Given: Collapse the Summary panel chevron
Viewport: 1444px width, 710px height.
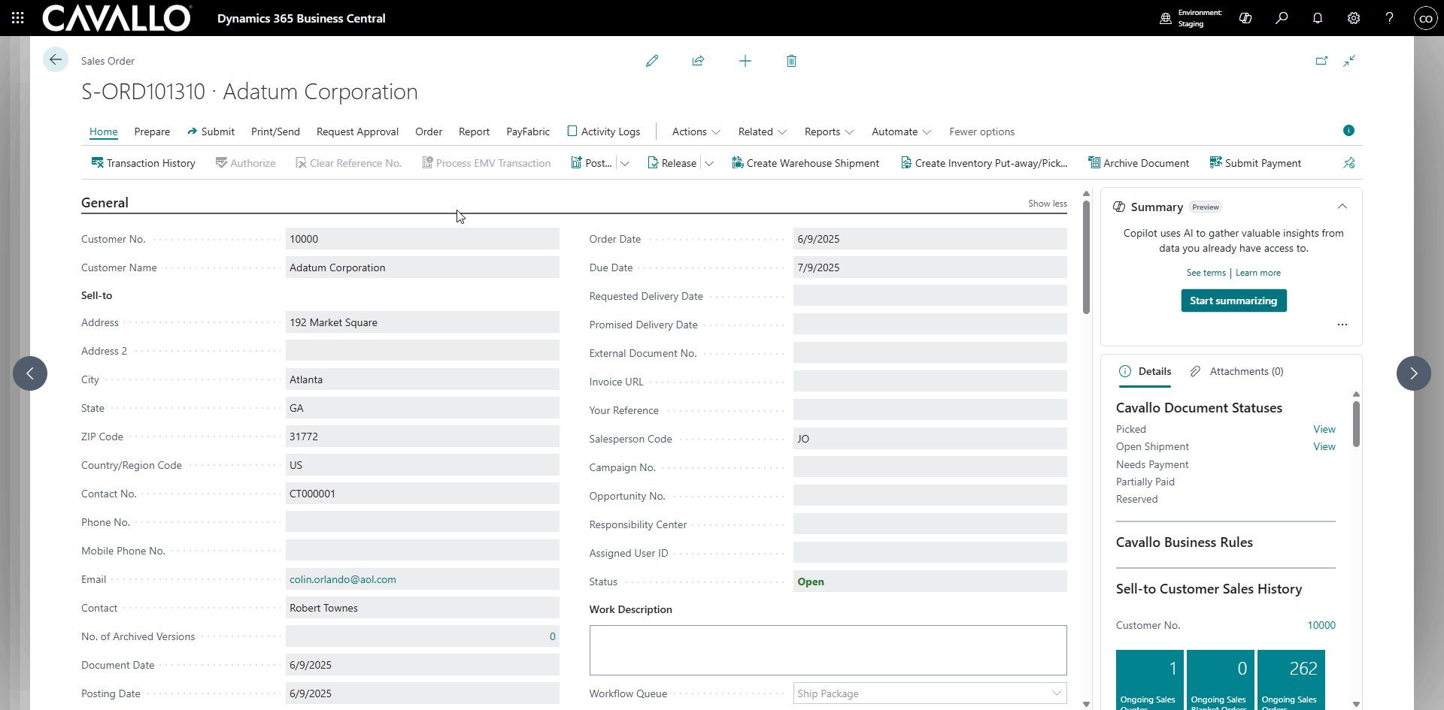Looking at the screenshot, I should tap(1342, 207).
